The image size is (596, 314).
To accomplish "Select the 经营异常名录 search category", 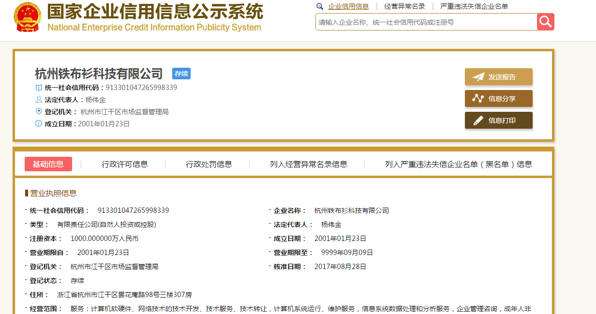I will 405,6.
